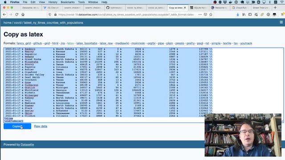Open the Window menu
This screenshot has width=285, height=160.
tap(93, 2)
